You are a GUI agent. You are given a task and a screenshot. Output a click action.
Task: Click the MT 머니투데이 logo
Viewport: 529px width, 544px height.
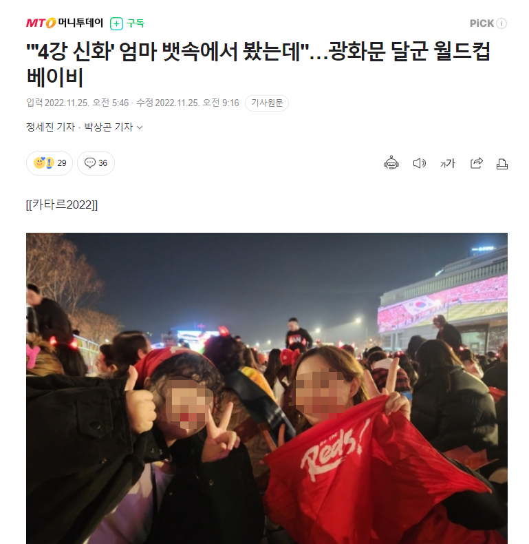65,23
